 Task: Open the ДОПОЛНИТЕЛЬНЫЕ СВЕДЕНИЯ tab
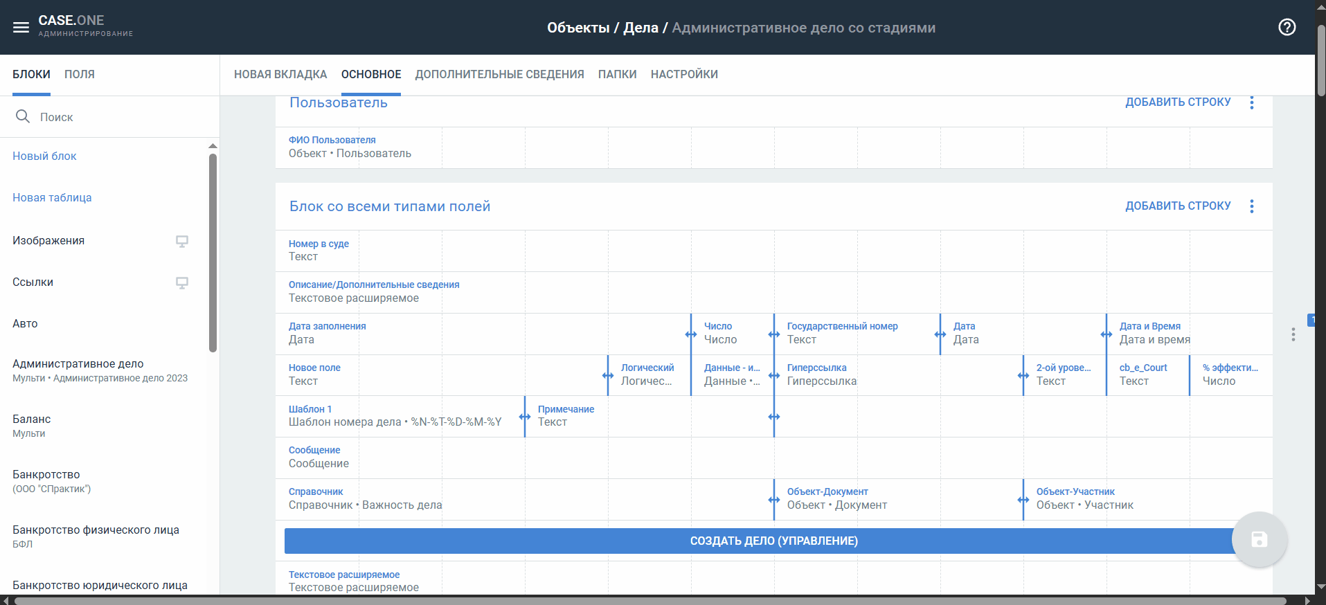point(499,74)
